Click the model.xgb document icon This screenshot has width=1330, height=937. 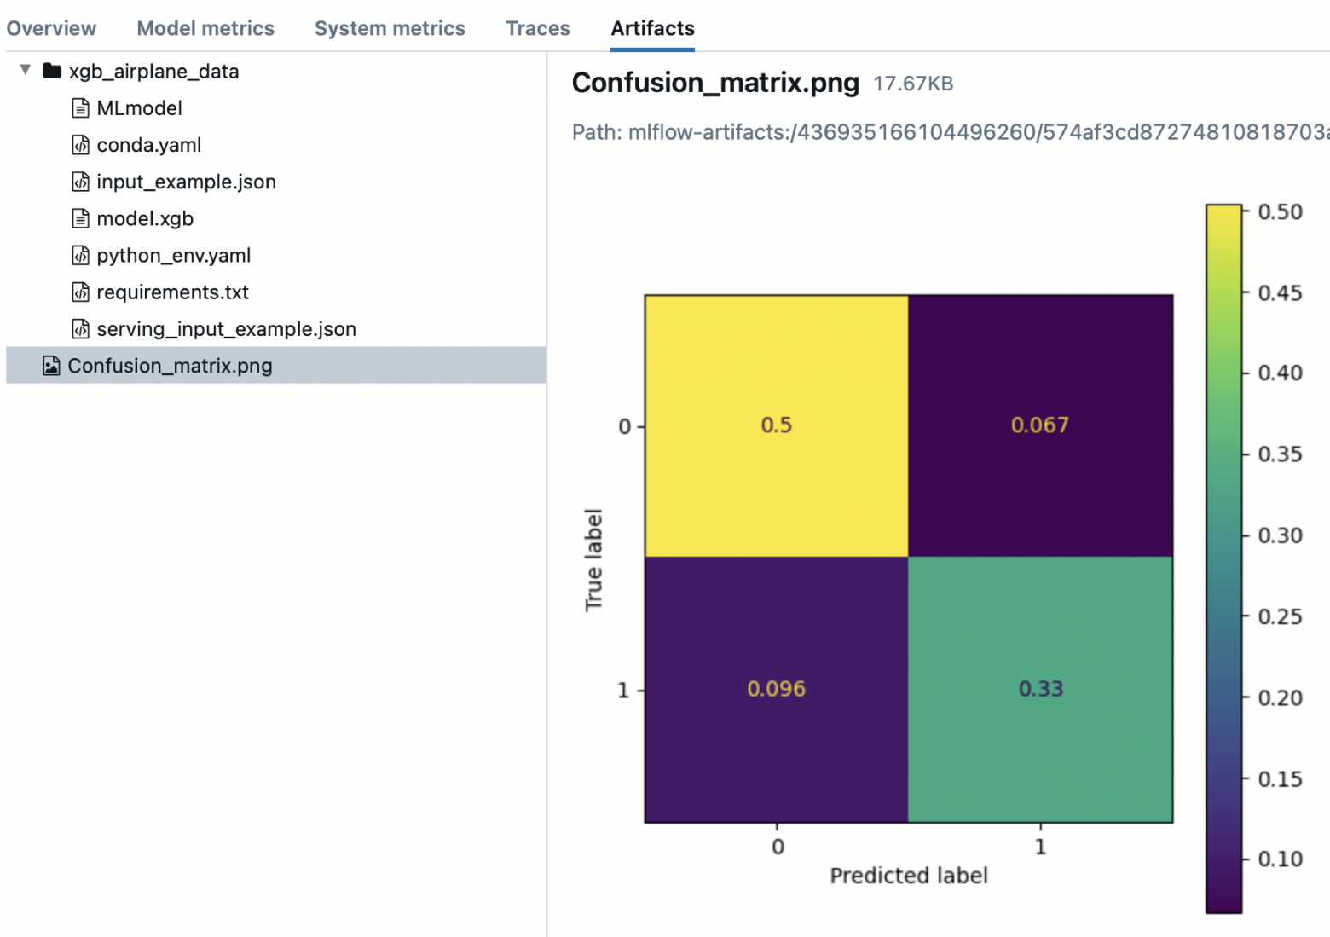pyautogui.click(x=80, y=218)
